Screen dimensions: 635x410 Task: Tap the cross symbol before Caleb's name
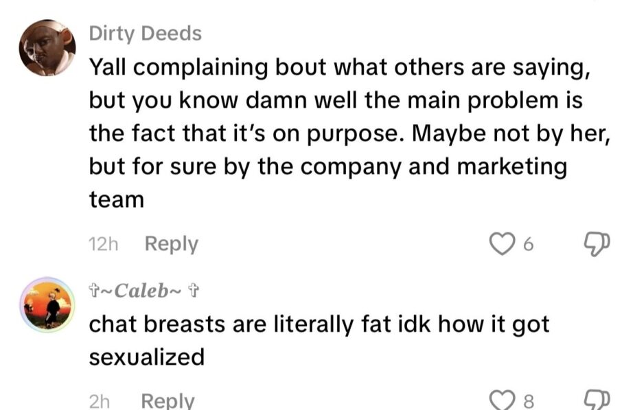pos(93,290)
